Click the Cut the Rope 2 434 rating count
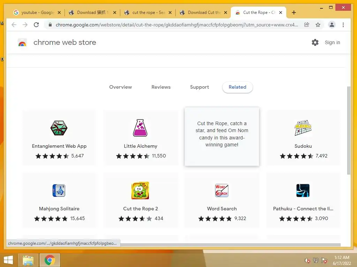The width and height of the screenshot is (357, 267). pyautogui.click(x=159, y=218)
